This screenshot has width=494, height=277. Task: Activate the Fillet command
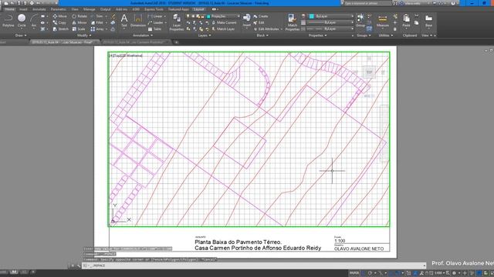pos(97,22)
